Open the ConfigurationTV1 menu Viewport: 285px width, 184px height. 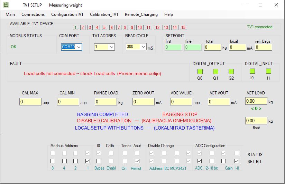coord(67,14)
